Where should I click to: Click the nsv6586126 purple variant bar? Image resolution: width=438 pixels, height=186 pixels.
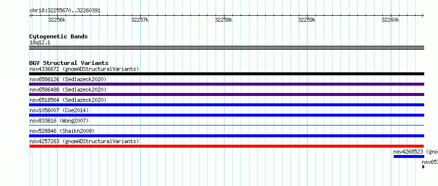coord(226,84)
